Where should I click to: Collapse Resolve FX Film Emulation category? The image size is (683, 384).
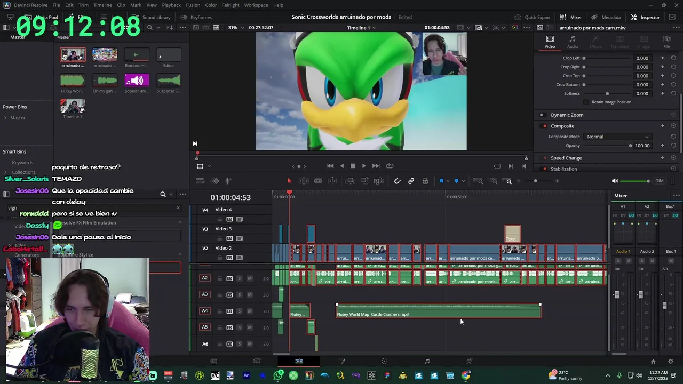point(180,223)
